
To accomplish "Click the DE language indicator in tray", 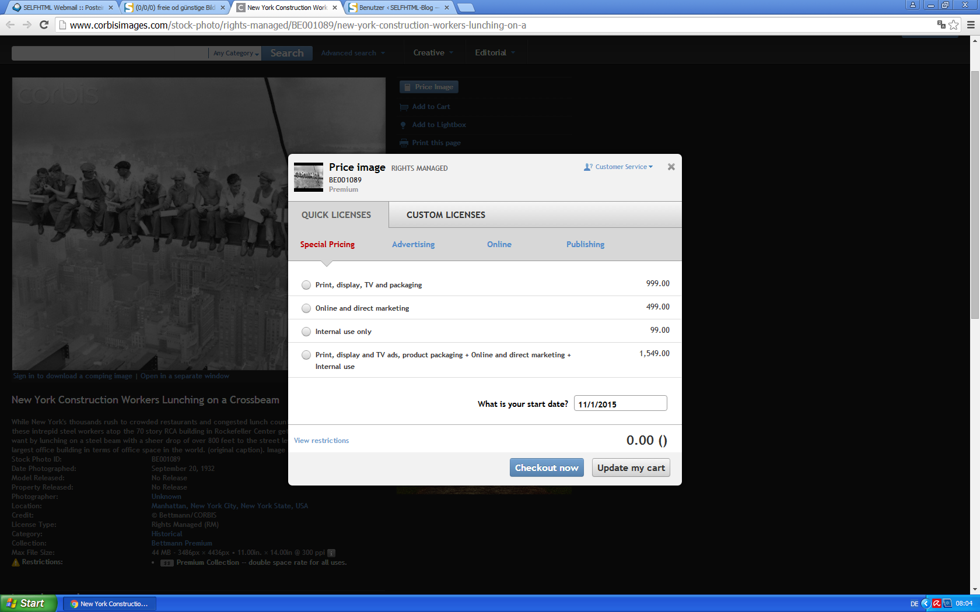I will click(914, 604).
